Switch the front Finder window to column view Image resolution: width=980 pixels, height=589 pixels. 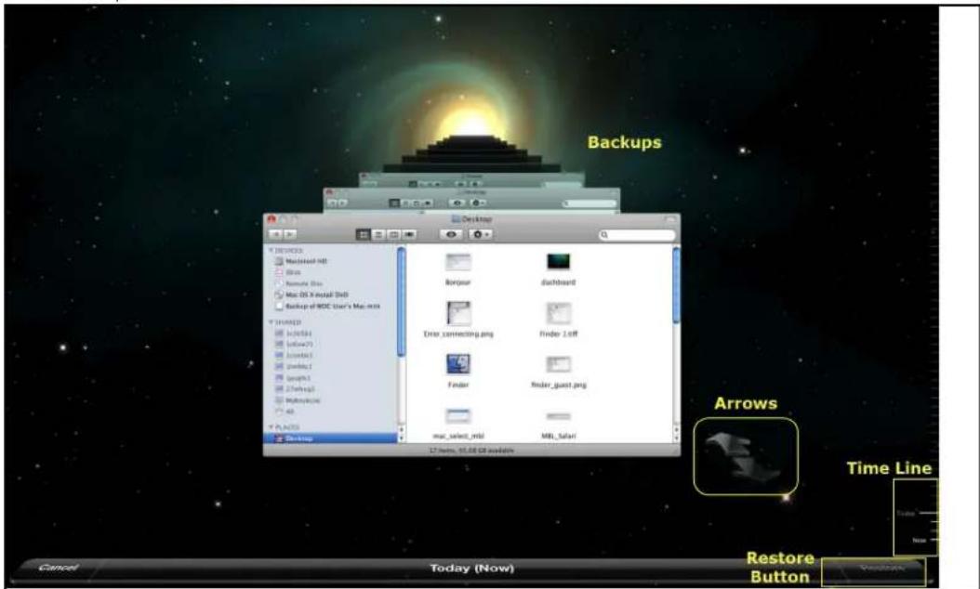coord(393,234)
